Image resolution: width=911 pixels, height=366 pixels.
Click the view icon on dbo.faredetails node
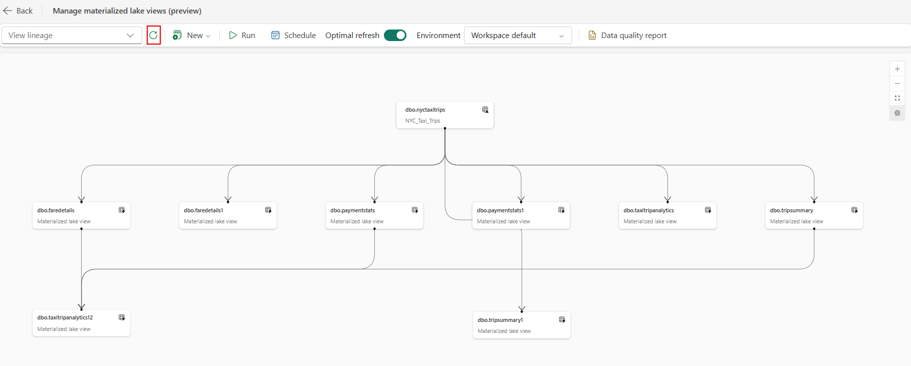tap(122, 210)
